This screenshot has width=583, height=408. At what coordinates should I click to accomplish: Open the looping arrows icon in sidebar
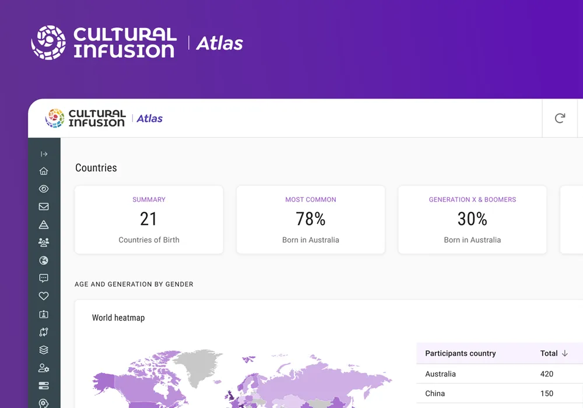(x=44, y=332)
